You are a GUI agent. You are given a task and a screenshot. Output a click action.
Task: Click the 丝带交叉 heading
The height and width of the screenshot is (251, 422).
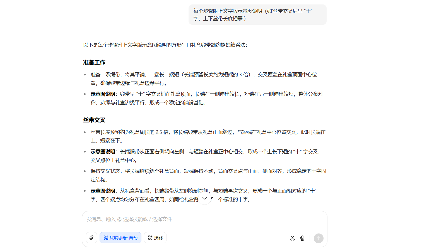[x=94, y=120]
